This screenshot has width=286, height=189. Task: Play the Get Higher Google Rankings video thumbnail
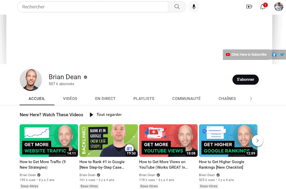click(228, 141)
